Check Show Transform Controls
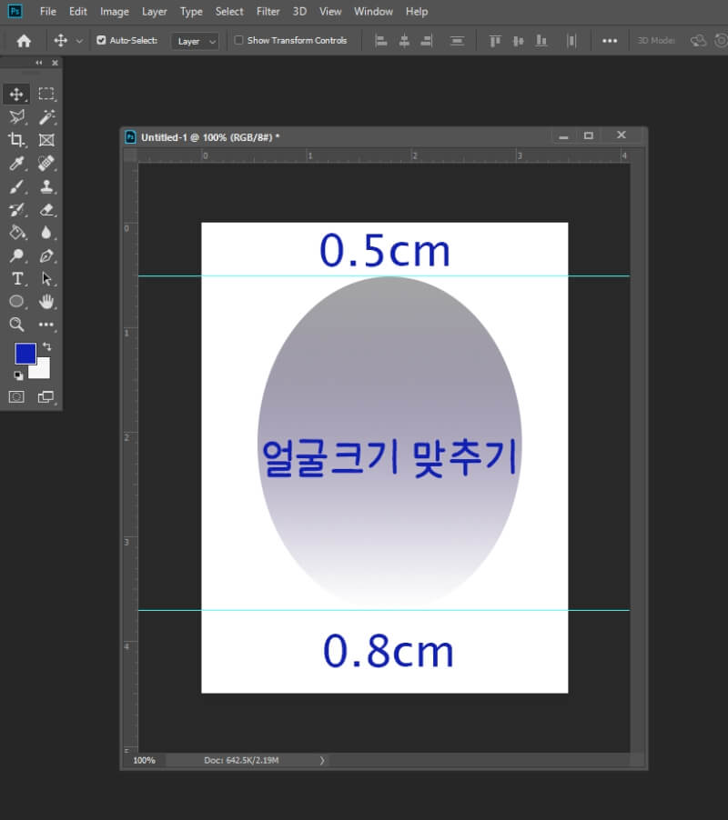 pyautogui.click(x=238, y=40)
